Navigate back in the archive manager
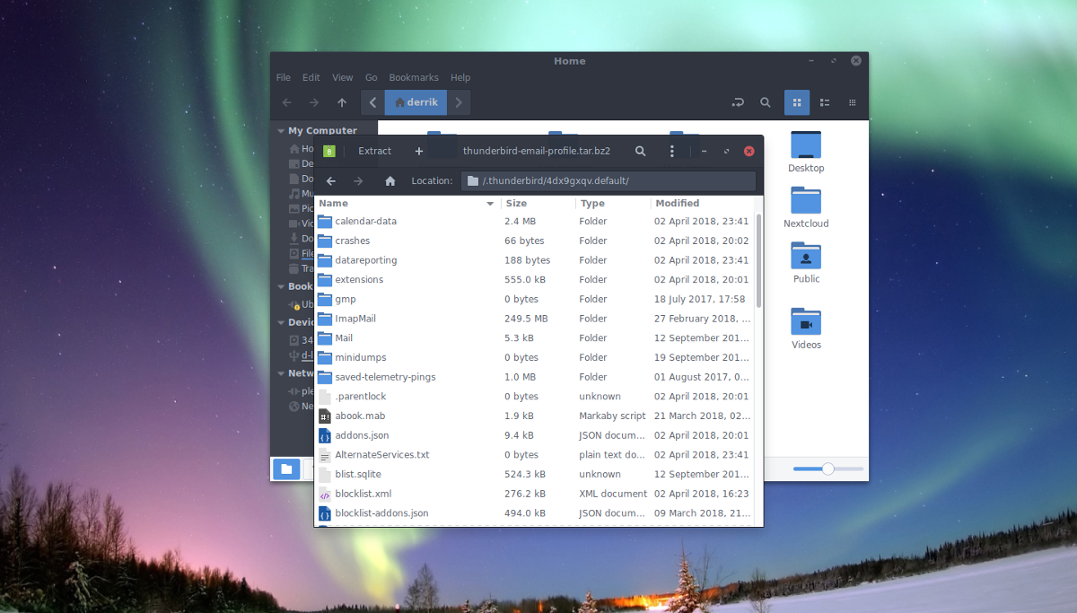Viewport: 1077px width, 613px height. (331, 181)
